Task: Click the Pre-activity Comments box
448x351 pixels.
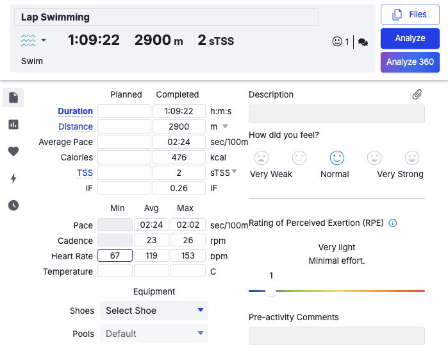Action: pos(336,336)
